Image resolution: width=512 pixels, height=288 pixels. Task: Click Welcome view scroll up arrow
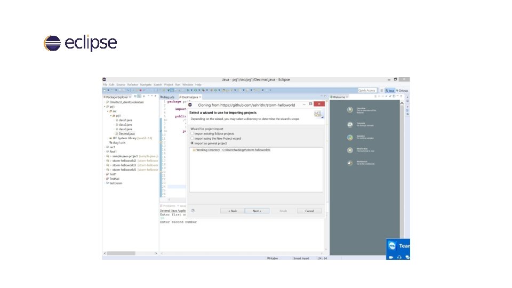(402, 103)
